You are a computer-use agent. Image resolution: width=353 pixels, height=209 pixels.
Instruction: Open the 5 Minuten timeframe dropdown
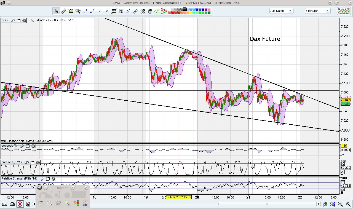click(x=318, y=11)
